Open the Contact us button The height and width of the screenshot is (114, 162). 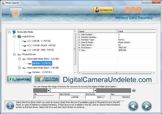(103, 10)
